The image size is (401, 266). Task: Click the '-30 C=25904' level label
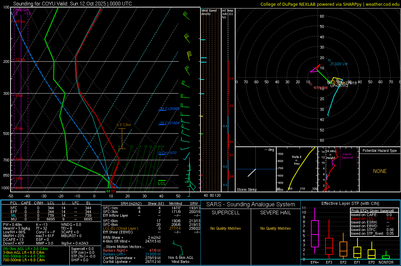[x=169, y=109]
